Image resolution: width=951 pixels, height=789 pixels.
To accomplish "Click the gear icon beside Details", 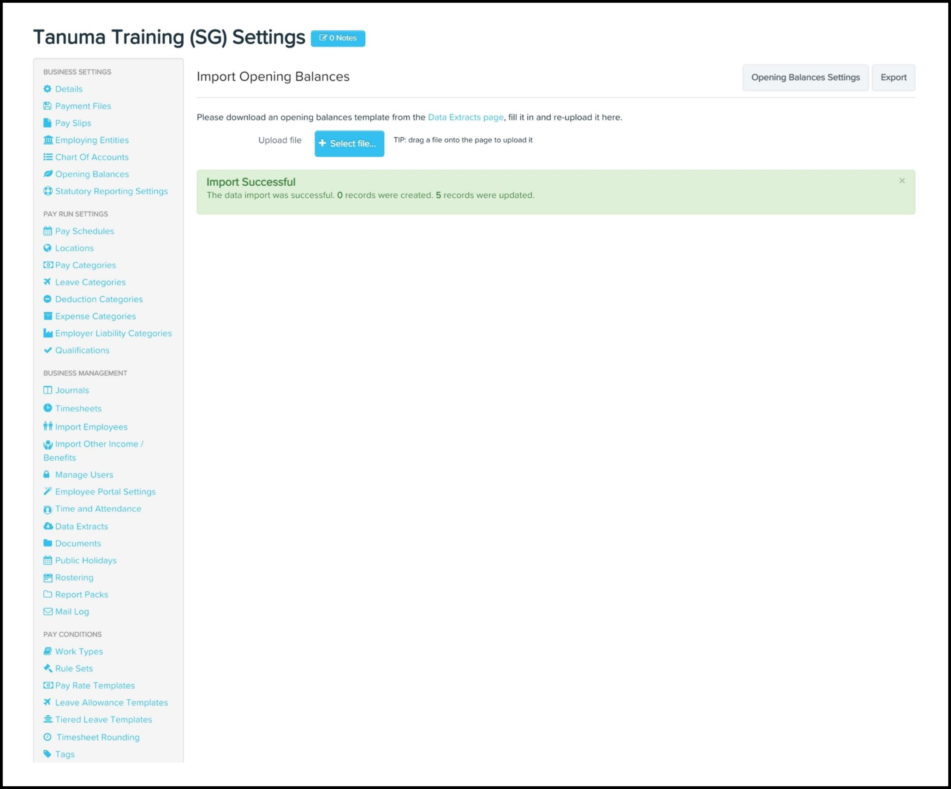I will click(48, 89).
